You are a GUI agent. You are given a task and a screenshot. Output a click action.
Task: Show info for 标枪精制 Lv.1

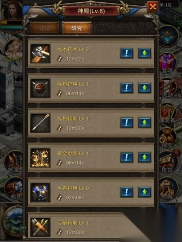(x=127, y=122)
